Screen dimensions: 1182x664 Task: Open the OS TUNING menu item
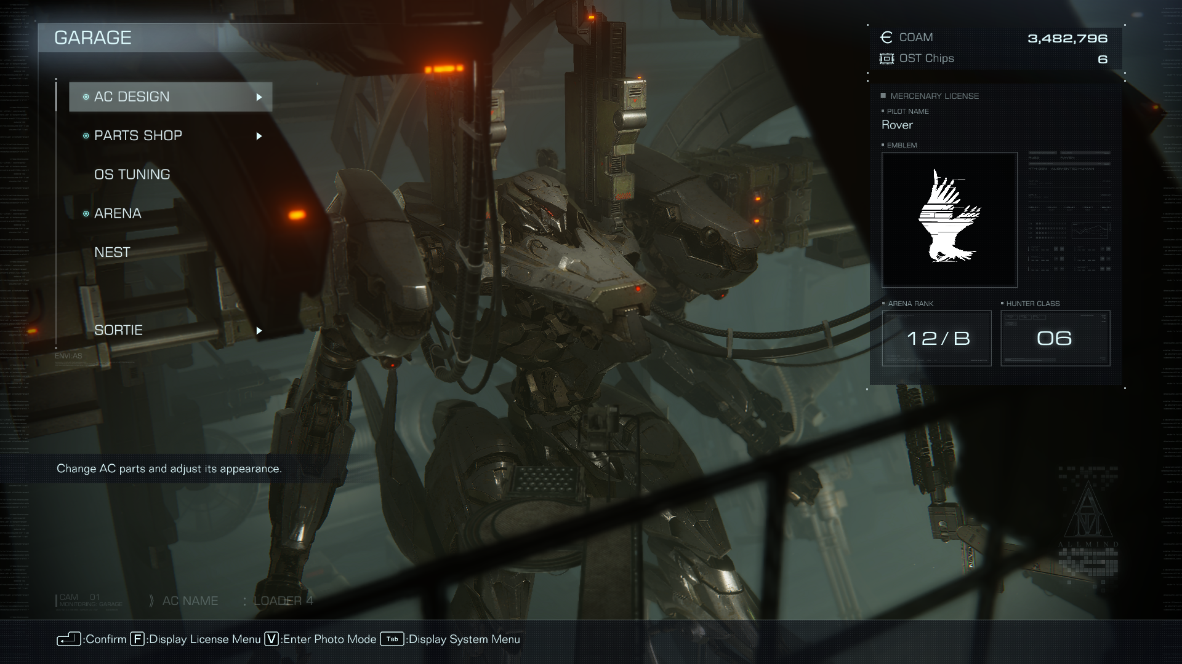132,175
